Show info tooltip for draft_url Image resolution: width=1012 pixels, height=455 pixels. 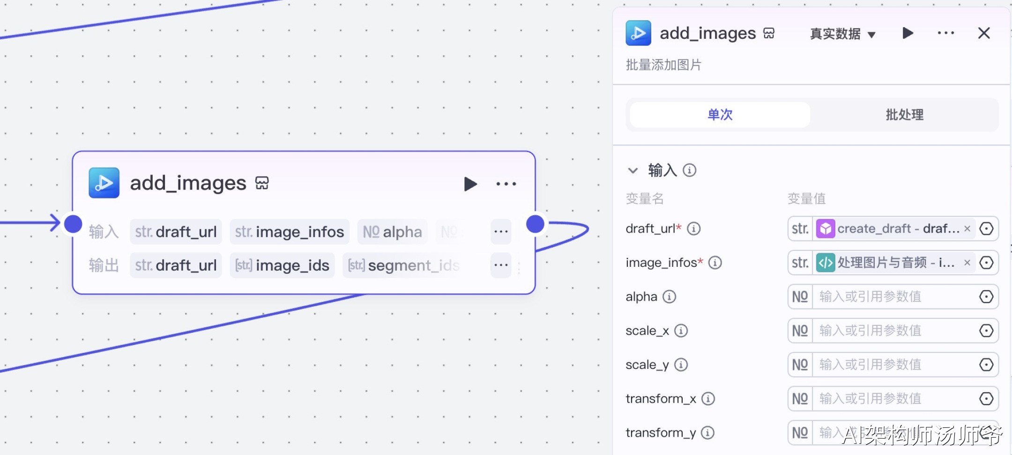(x=694, y=229)
